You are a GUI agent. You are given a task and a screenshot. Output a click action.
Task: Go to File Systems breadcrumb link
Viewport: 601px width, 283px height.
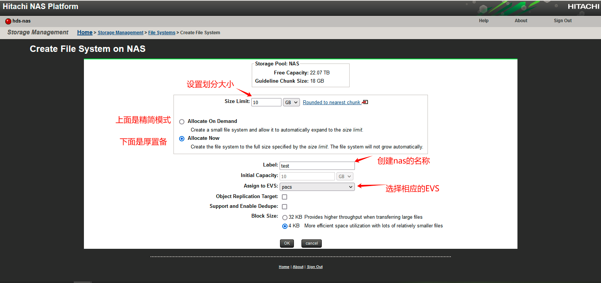tap(162, 33)
